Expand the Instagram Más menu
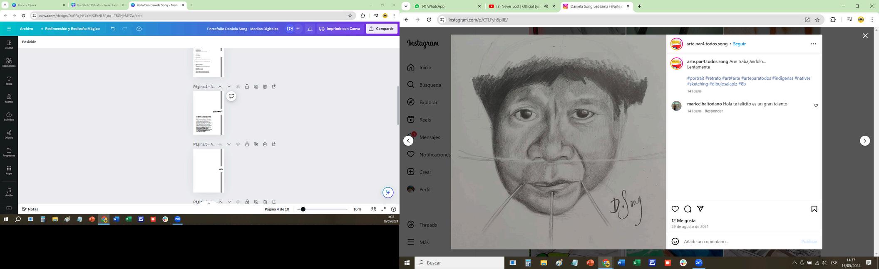The image size is (879, 269). point(418,242)
